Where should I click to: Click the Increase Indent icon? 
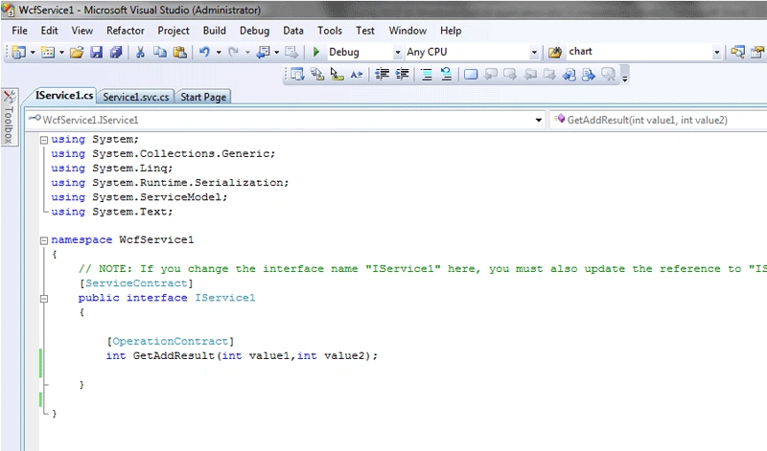click(x=402, y=75)
